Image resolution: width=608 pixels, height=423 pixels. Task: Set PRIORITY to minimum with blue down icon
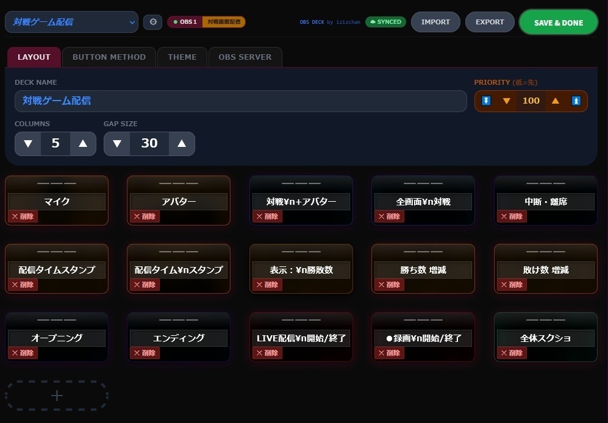(486, 101)
